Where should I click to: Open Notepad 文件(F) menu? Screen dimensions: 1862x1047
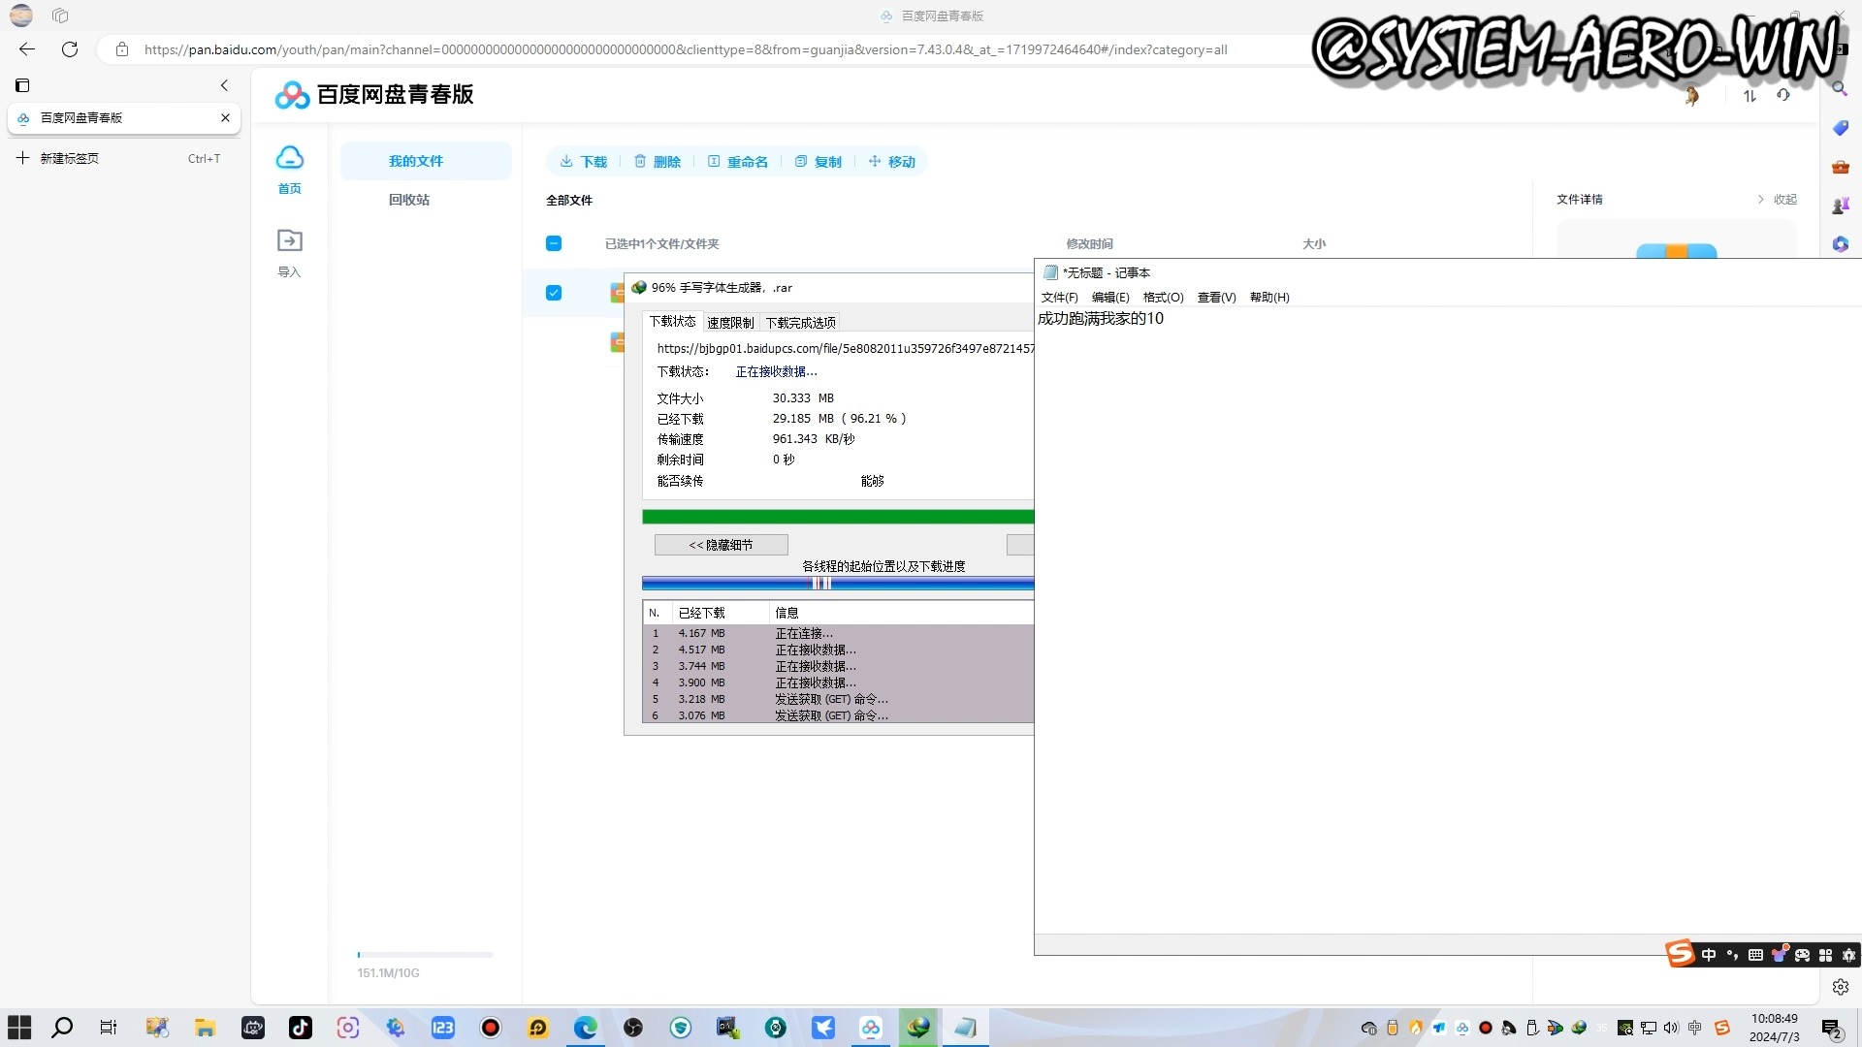click(x=1059, y=298)
